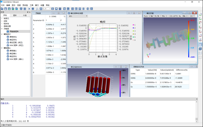Select MAC矩阵 (确认) tree item
Viewport: 203px width, 127px height.
16,59
